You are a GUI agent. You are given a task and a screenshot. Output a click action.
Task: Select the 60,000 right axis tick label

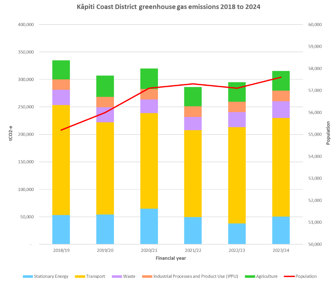[315, 25]
